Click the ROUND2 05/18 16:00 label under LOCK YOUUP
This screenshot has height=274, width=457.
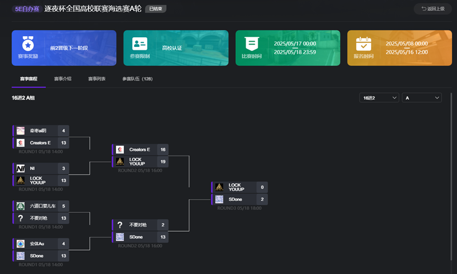coord(140,170)
